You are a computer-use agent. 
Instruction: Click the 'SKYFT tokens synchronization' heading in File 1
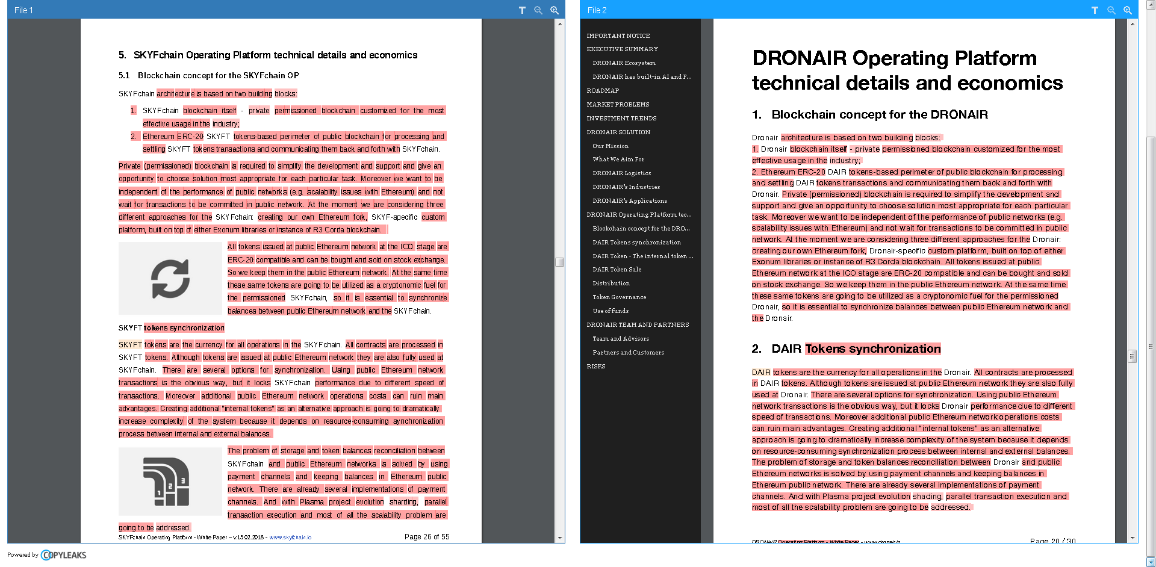point(172,328)
